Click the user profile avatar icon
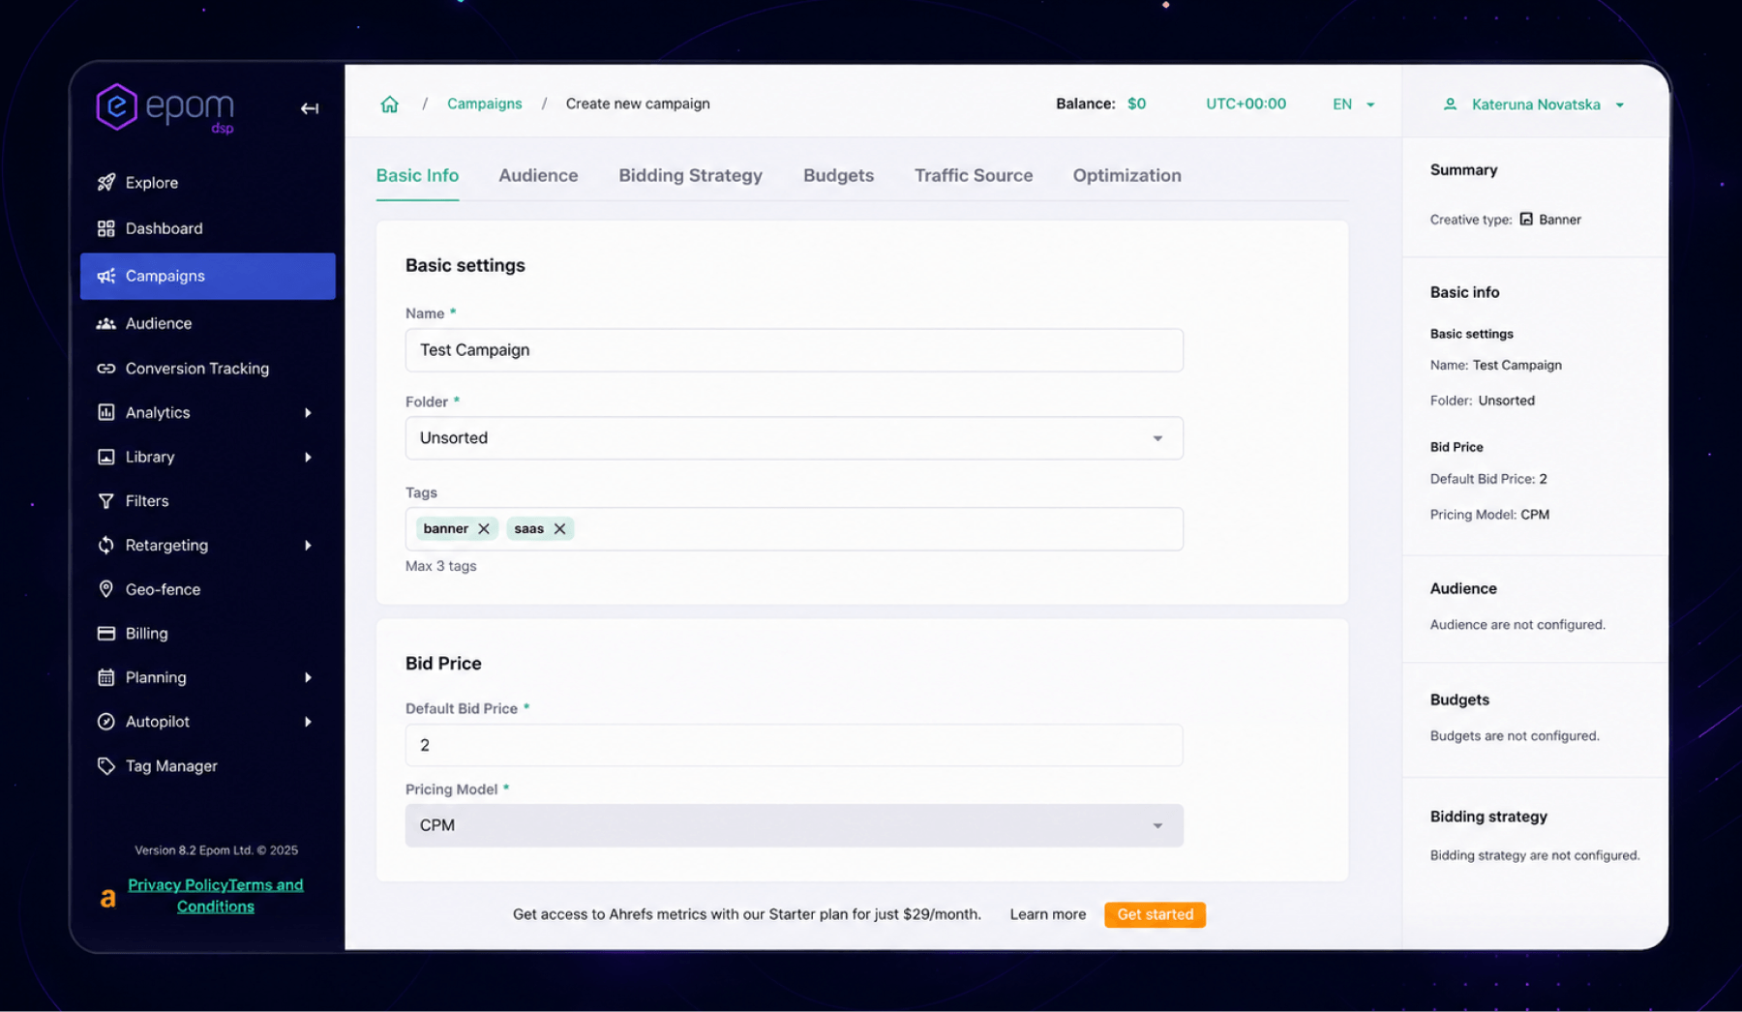 pos(1450,104)
